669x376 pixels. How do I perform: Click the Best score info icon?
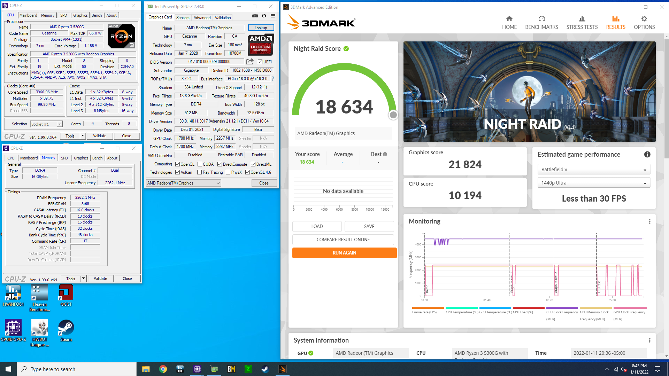tap(385, 154)
